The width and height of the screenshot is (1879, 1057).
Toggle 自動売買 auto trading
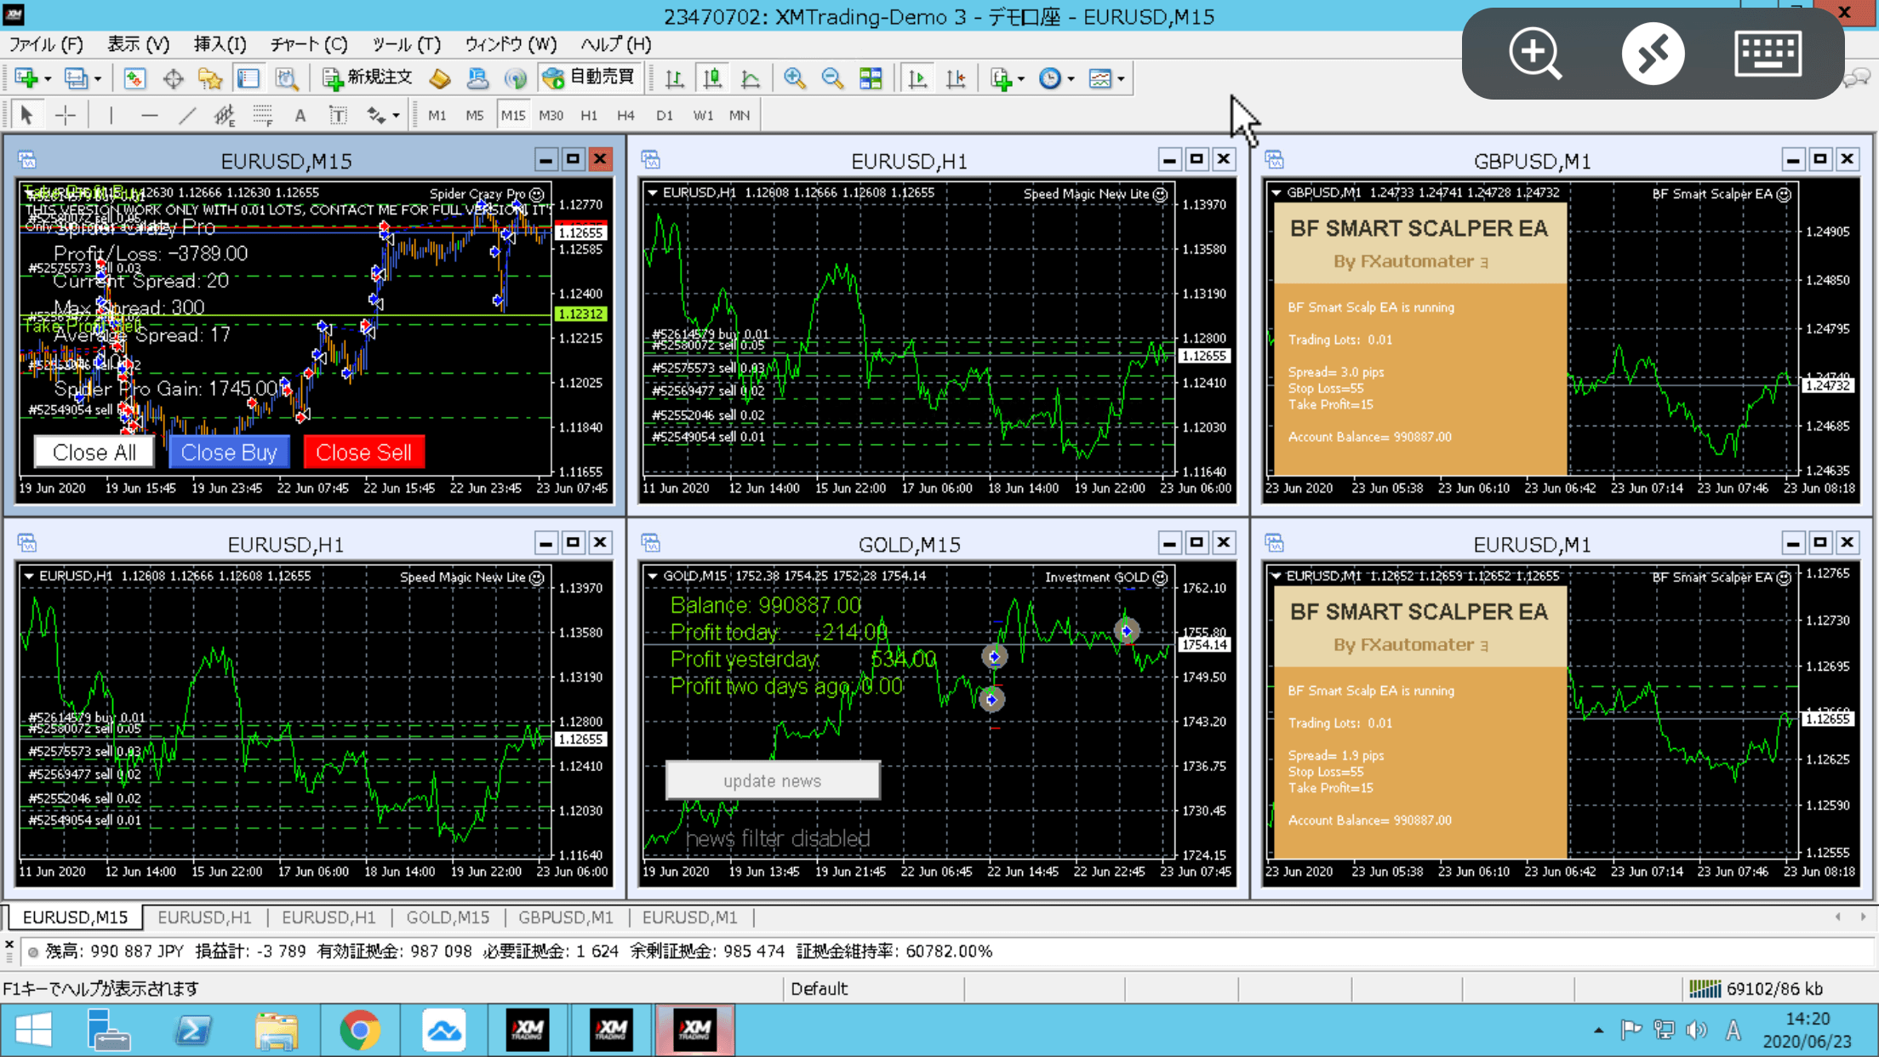pos(588,78)
